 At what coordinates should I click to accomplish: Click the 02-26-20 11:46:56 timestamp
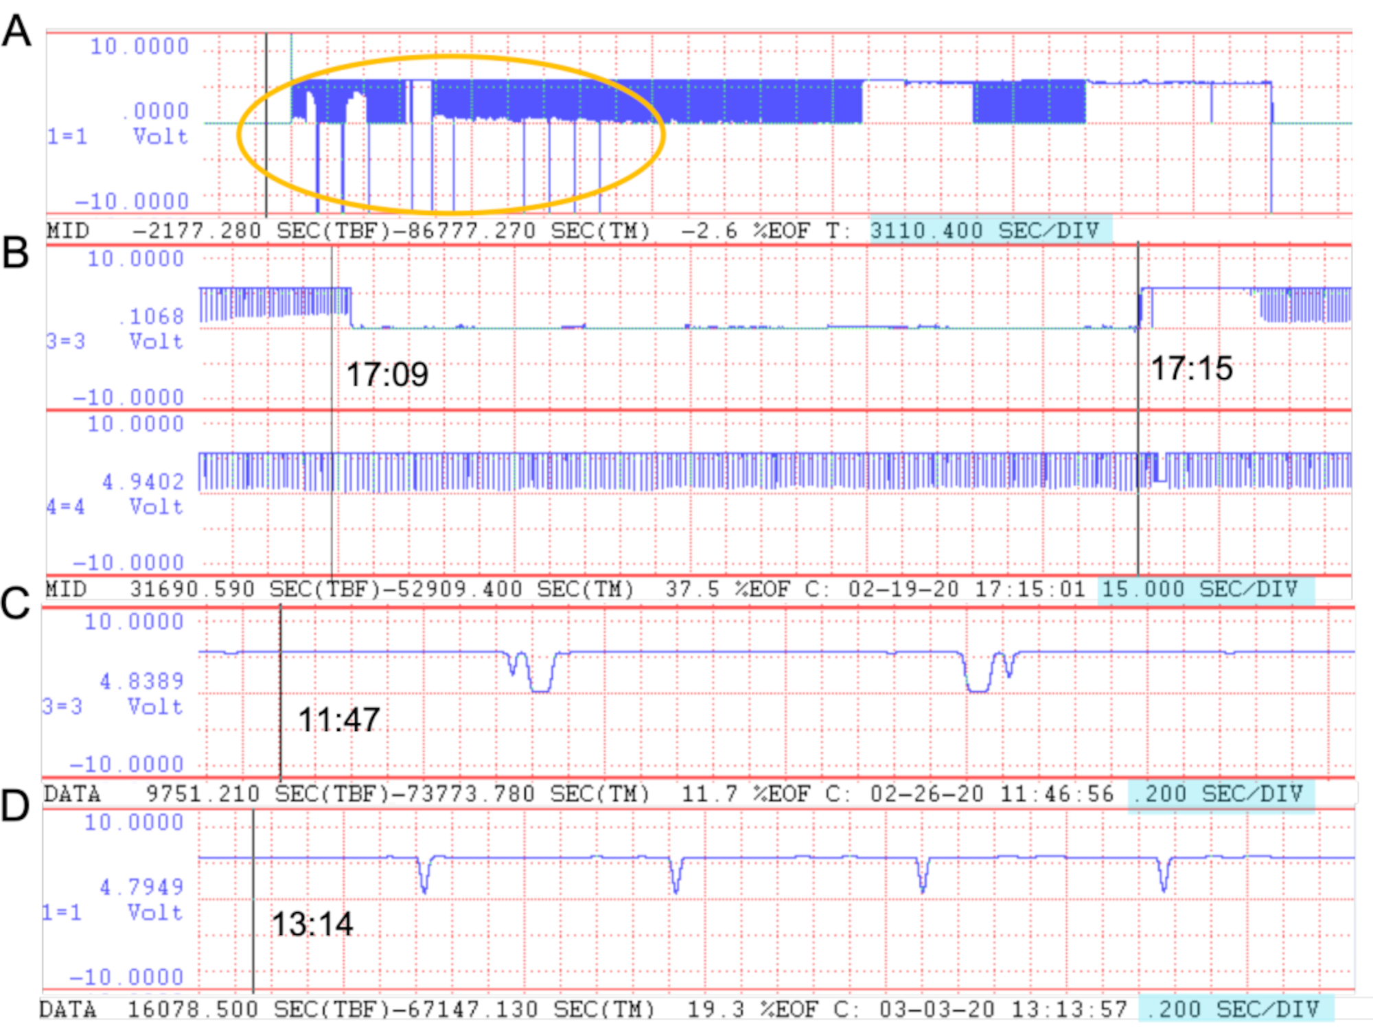click(992, 794)
